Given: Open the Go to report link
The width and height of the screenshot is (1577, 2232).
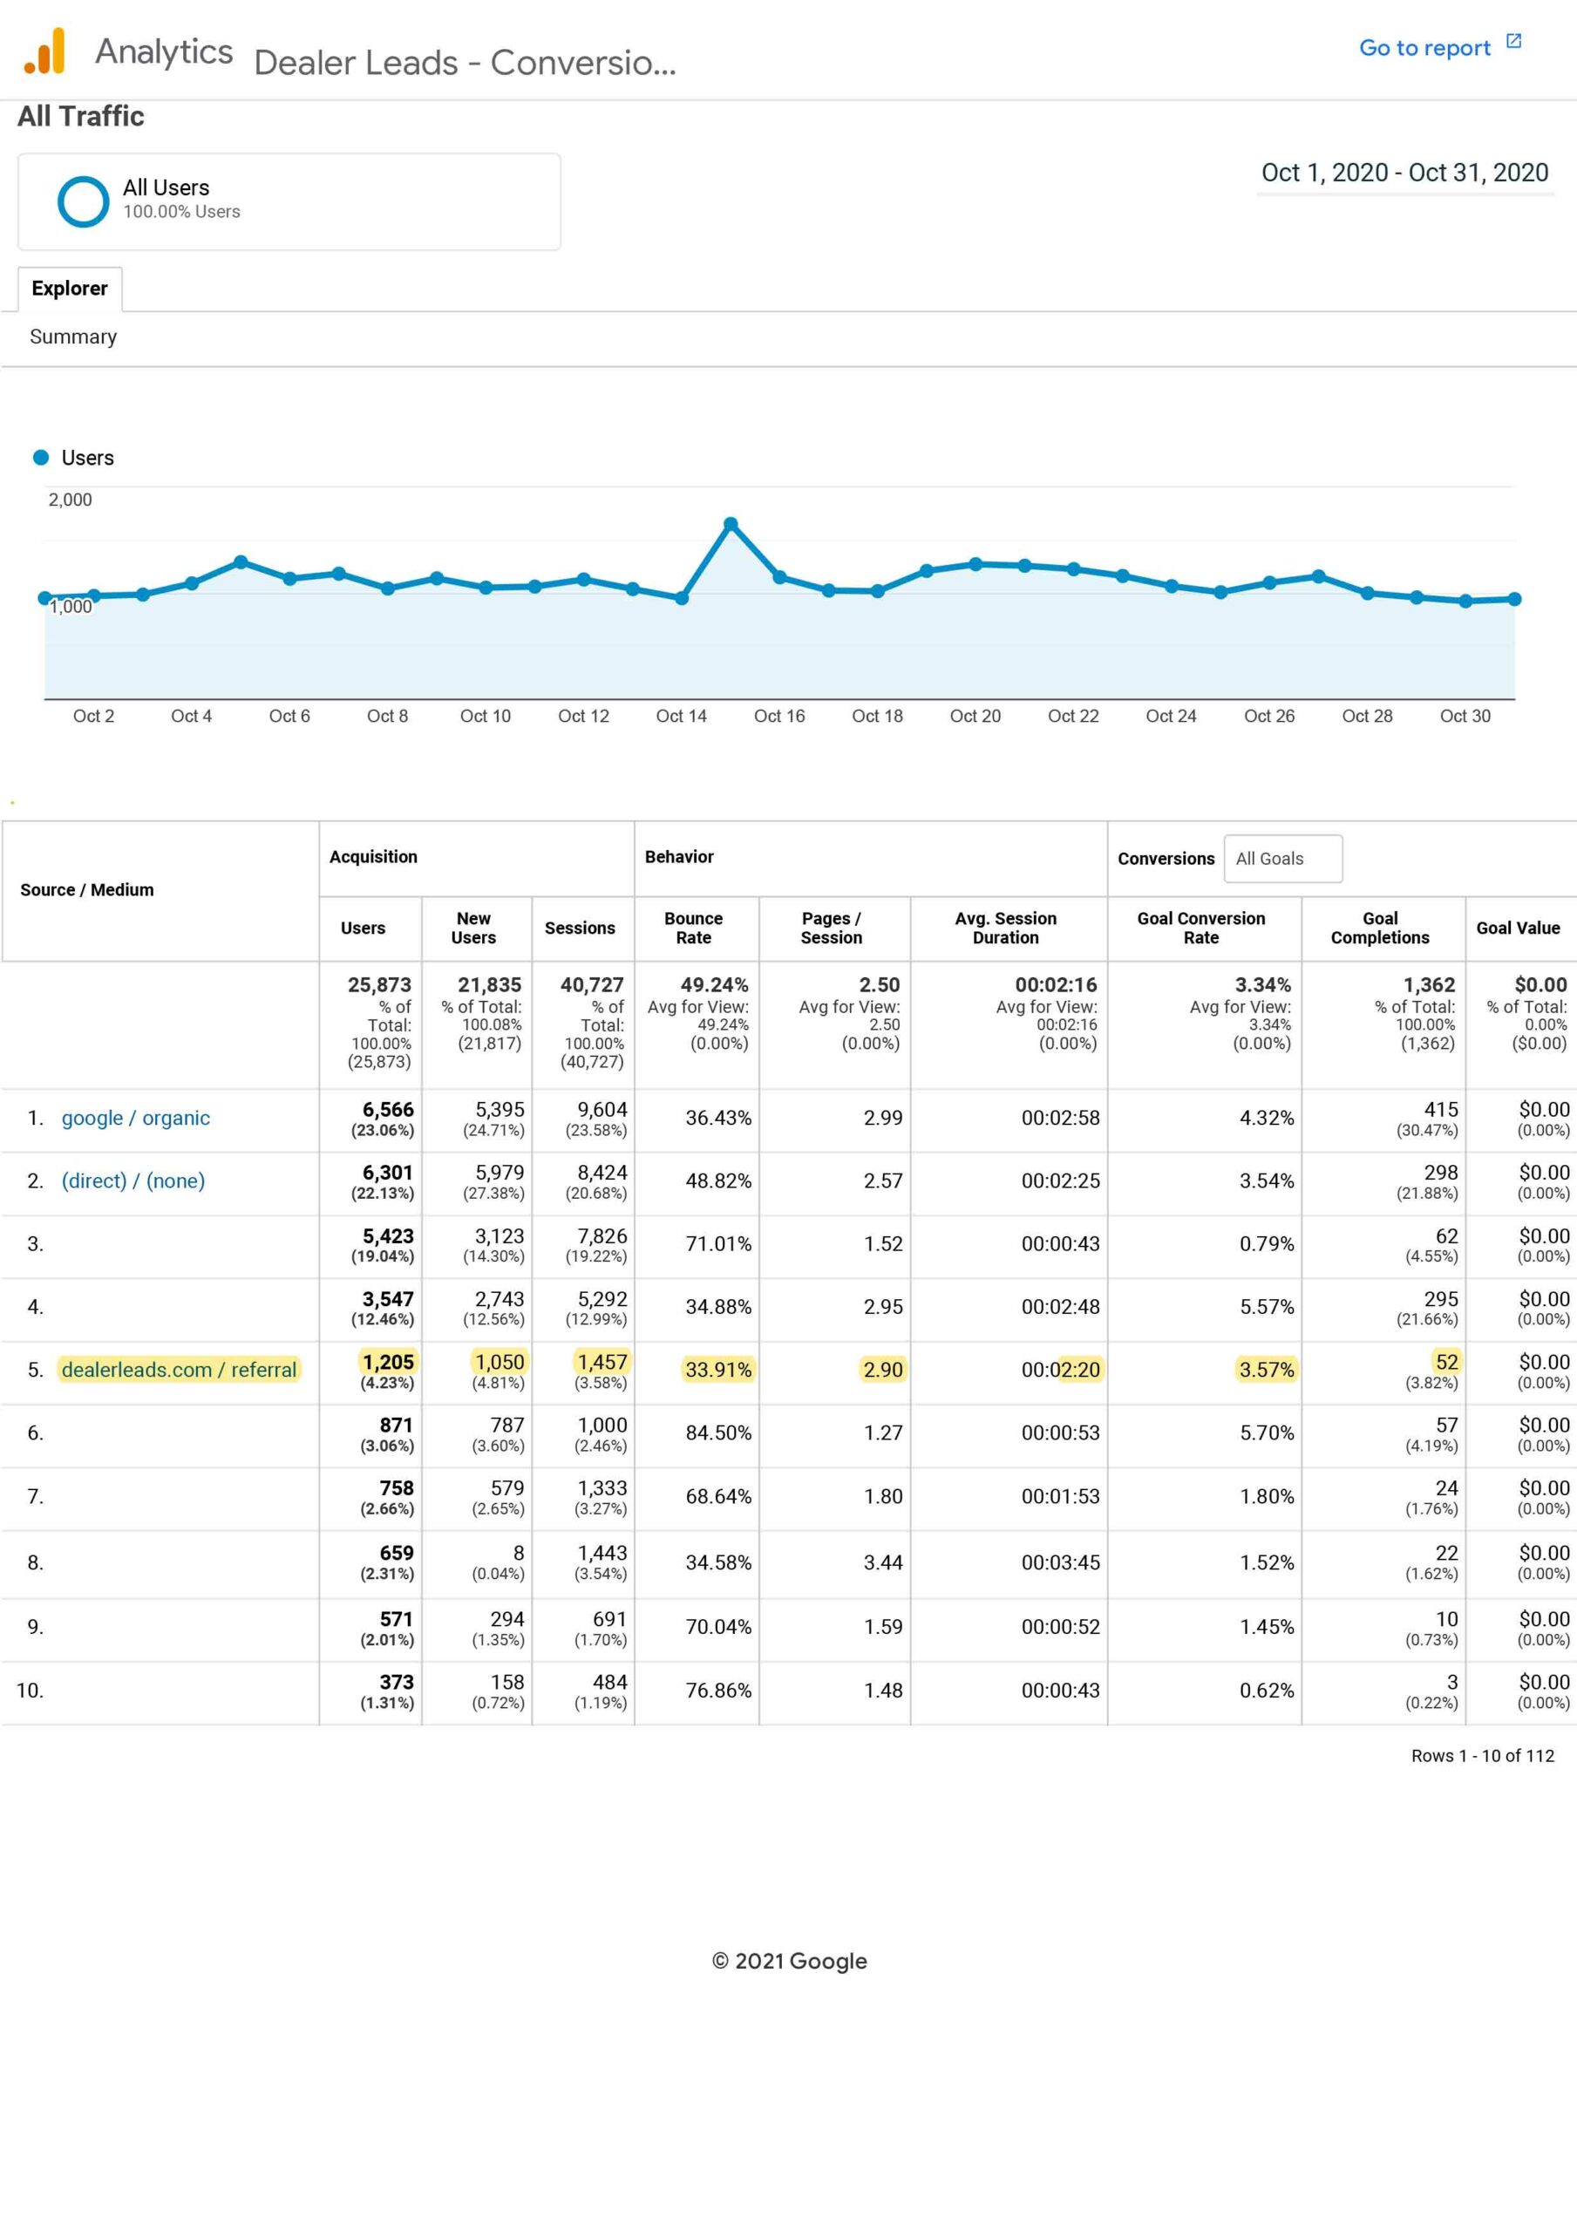Looking at the screenshot, I should pyautogui.click(x=1424, y=48).
